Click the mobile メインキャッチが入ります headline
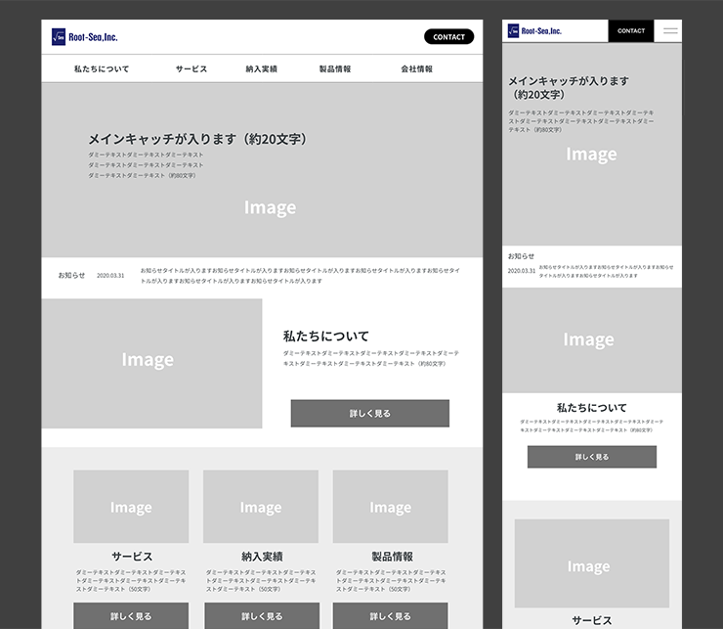Image resolution: width=723 pixels, height=629 pixels. 569,88
